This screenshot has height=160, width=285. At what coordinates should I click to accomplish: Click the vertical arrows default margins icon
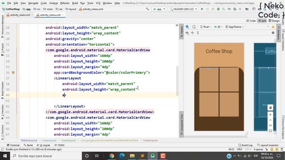pos(198,33)
